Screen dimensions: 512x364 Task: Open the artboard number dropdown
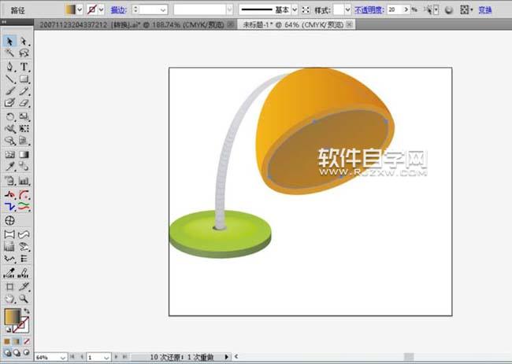coord(106,358)
